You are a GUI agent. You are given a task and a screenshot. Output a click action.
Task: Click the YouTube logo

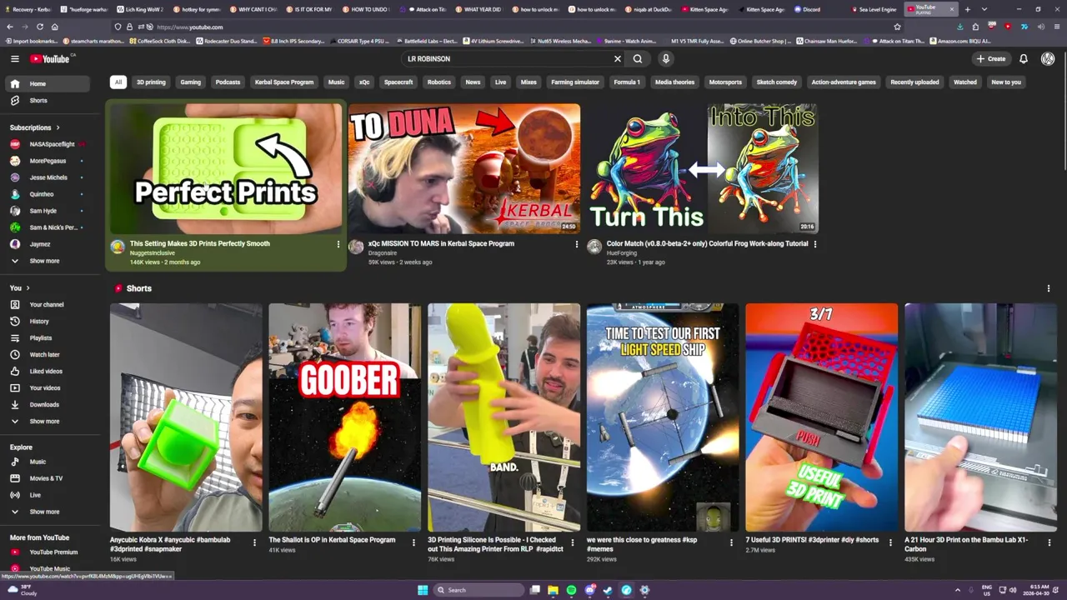(x=52, y=58)
